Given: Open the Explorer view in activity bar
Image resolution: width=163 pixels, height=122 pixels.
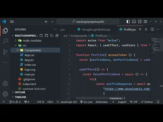Looking at the screenshot, I should pos(5,31).
